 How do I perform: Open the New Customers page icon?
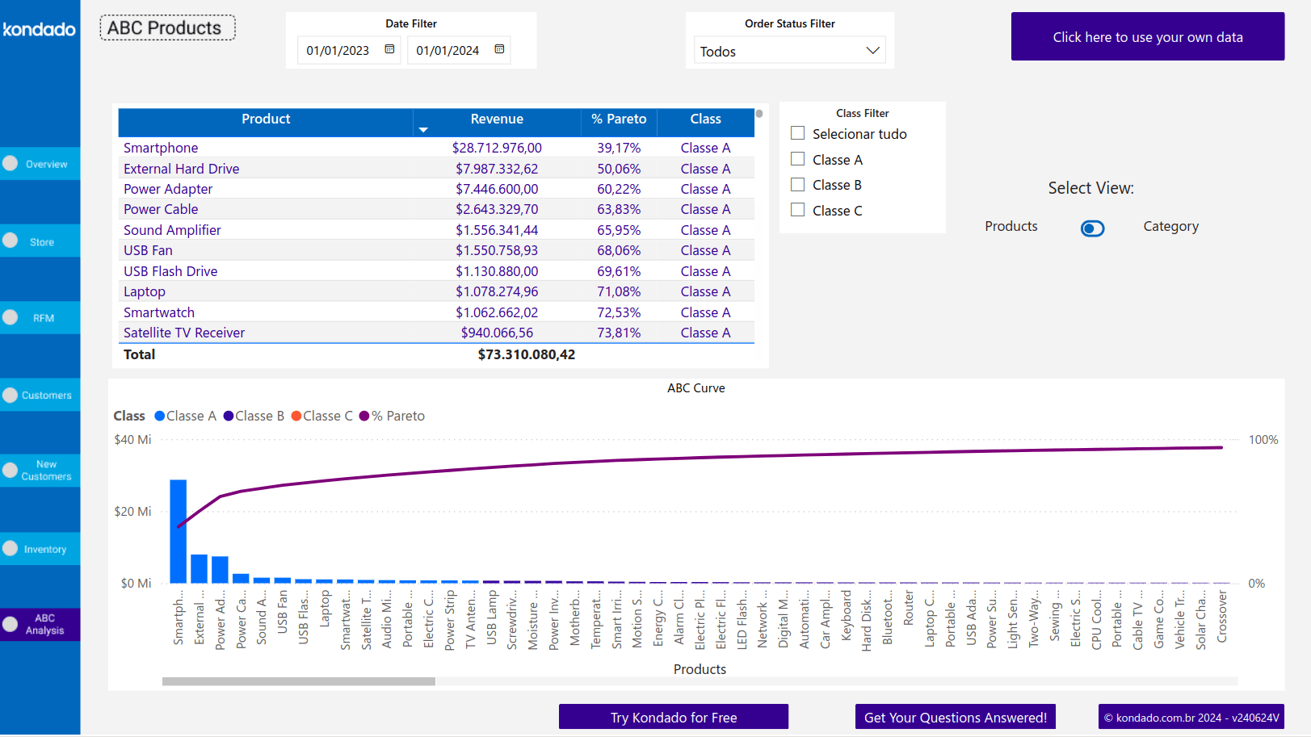pos(11,470)
